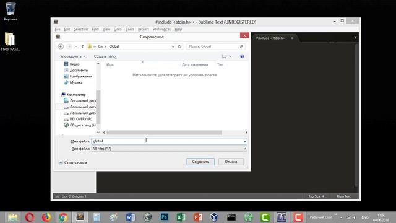The height and width of the screenshot is (223, 396).
Task: Close the Сохранение dialog
Action: (x=244, y=36)
